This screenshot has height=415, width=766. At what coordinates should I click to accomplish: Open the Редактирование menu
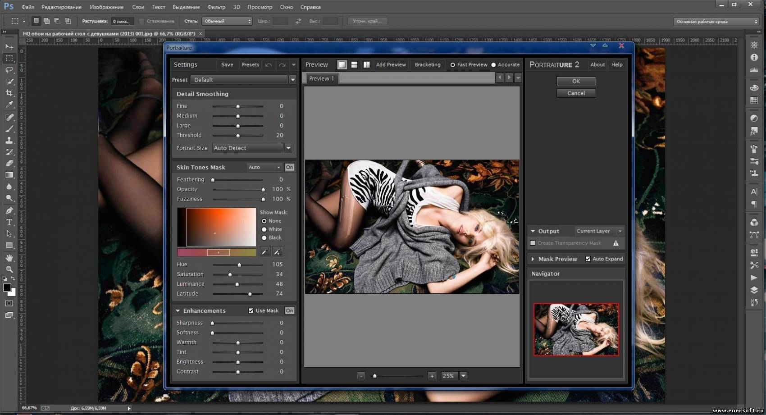[61, 7]
